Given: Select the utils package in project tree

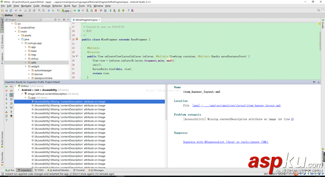Looking at the screenshot, I should [x=36, y=63].
